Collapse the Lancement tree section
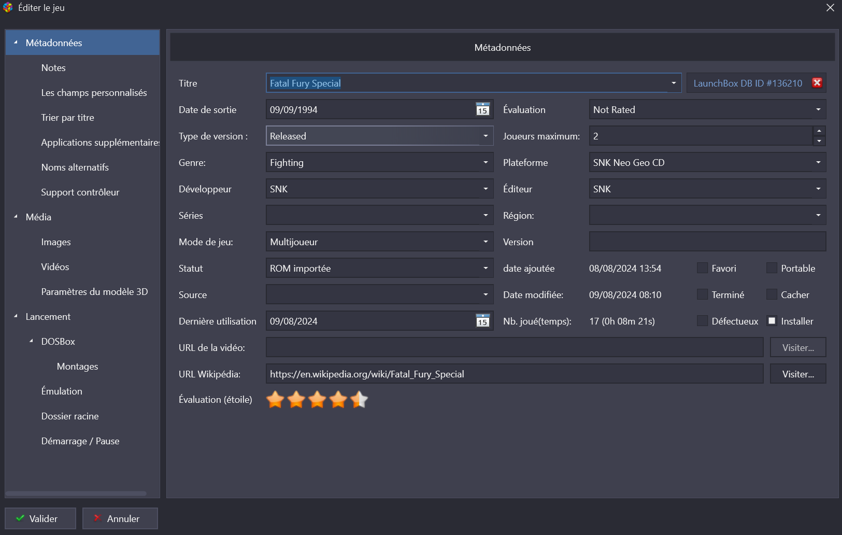 (x=16, y=316)
